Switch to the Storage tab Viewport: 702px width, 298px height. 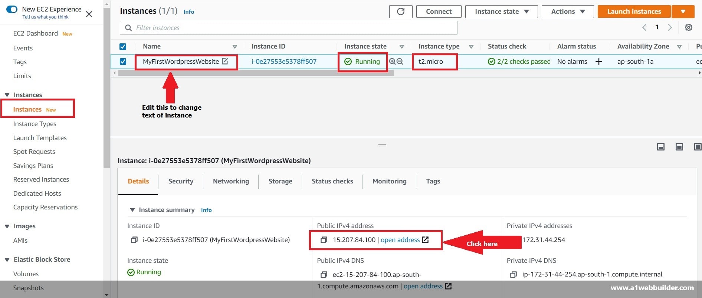point(281,181)
